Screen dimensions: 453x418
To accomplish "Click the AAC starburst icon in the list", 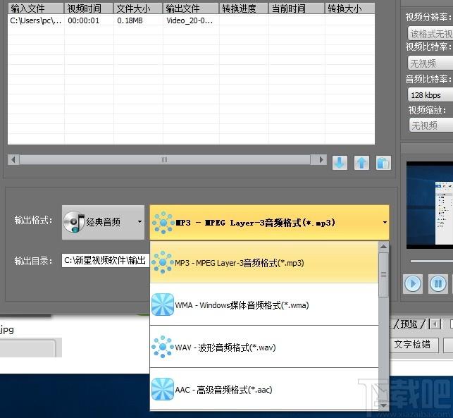I will [x=163, y=389].
